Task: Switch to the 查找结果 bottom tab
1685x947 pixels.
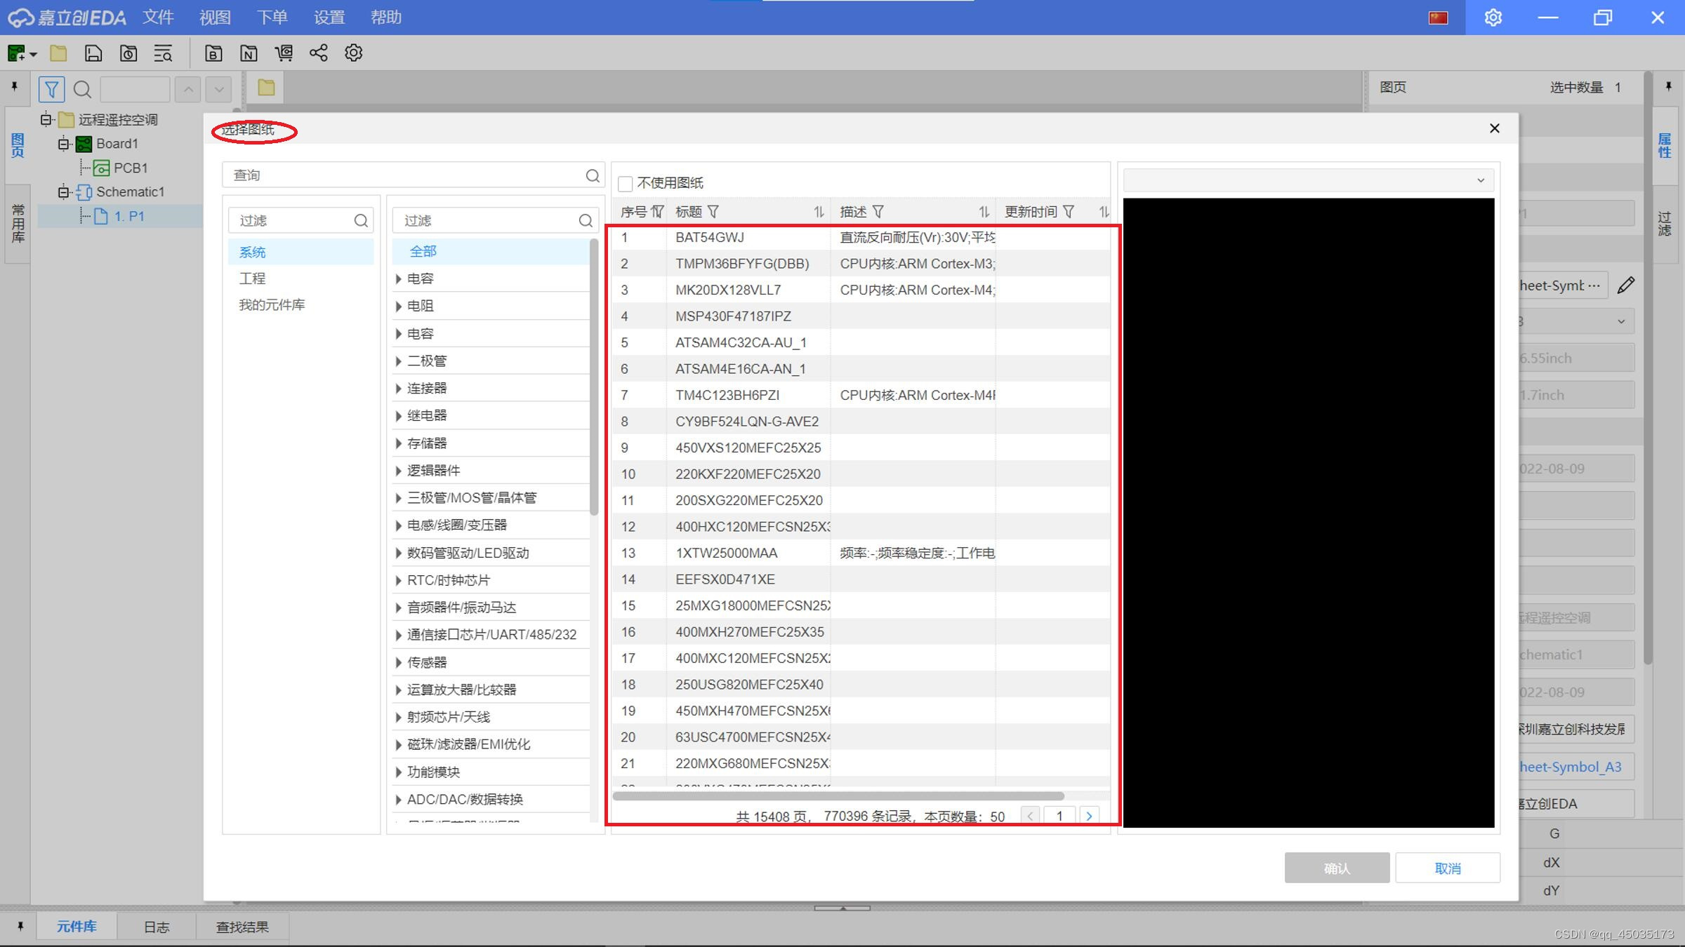Action: coord(242,927)
